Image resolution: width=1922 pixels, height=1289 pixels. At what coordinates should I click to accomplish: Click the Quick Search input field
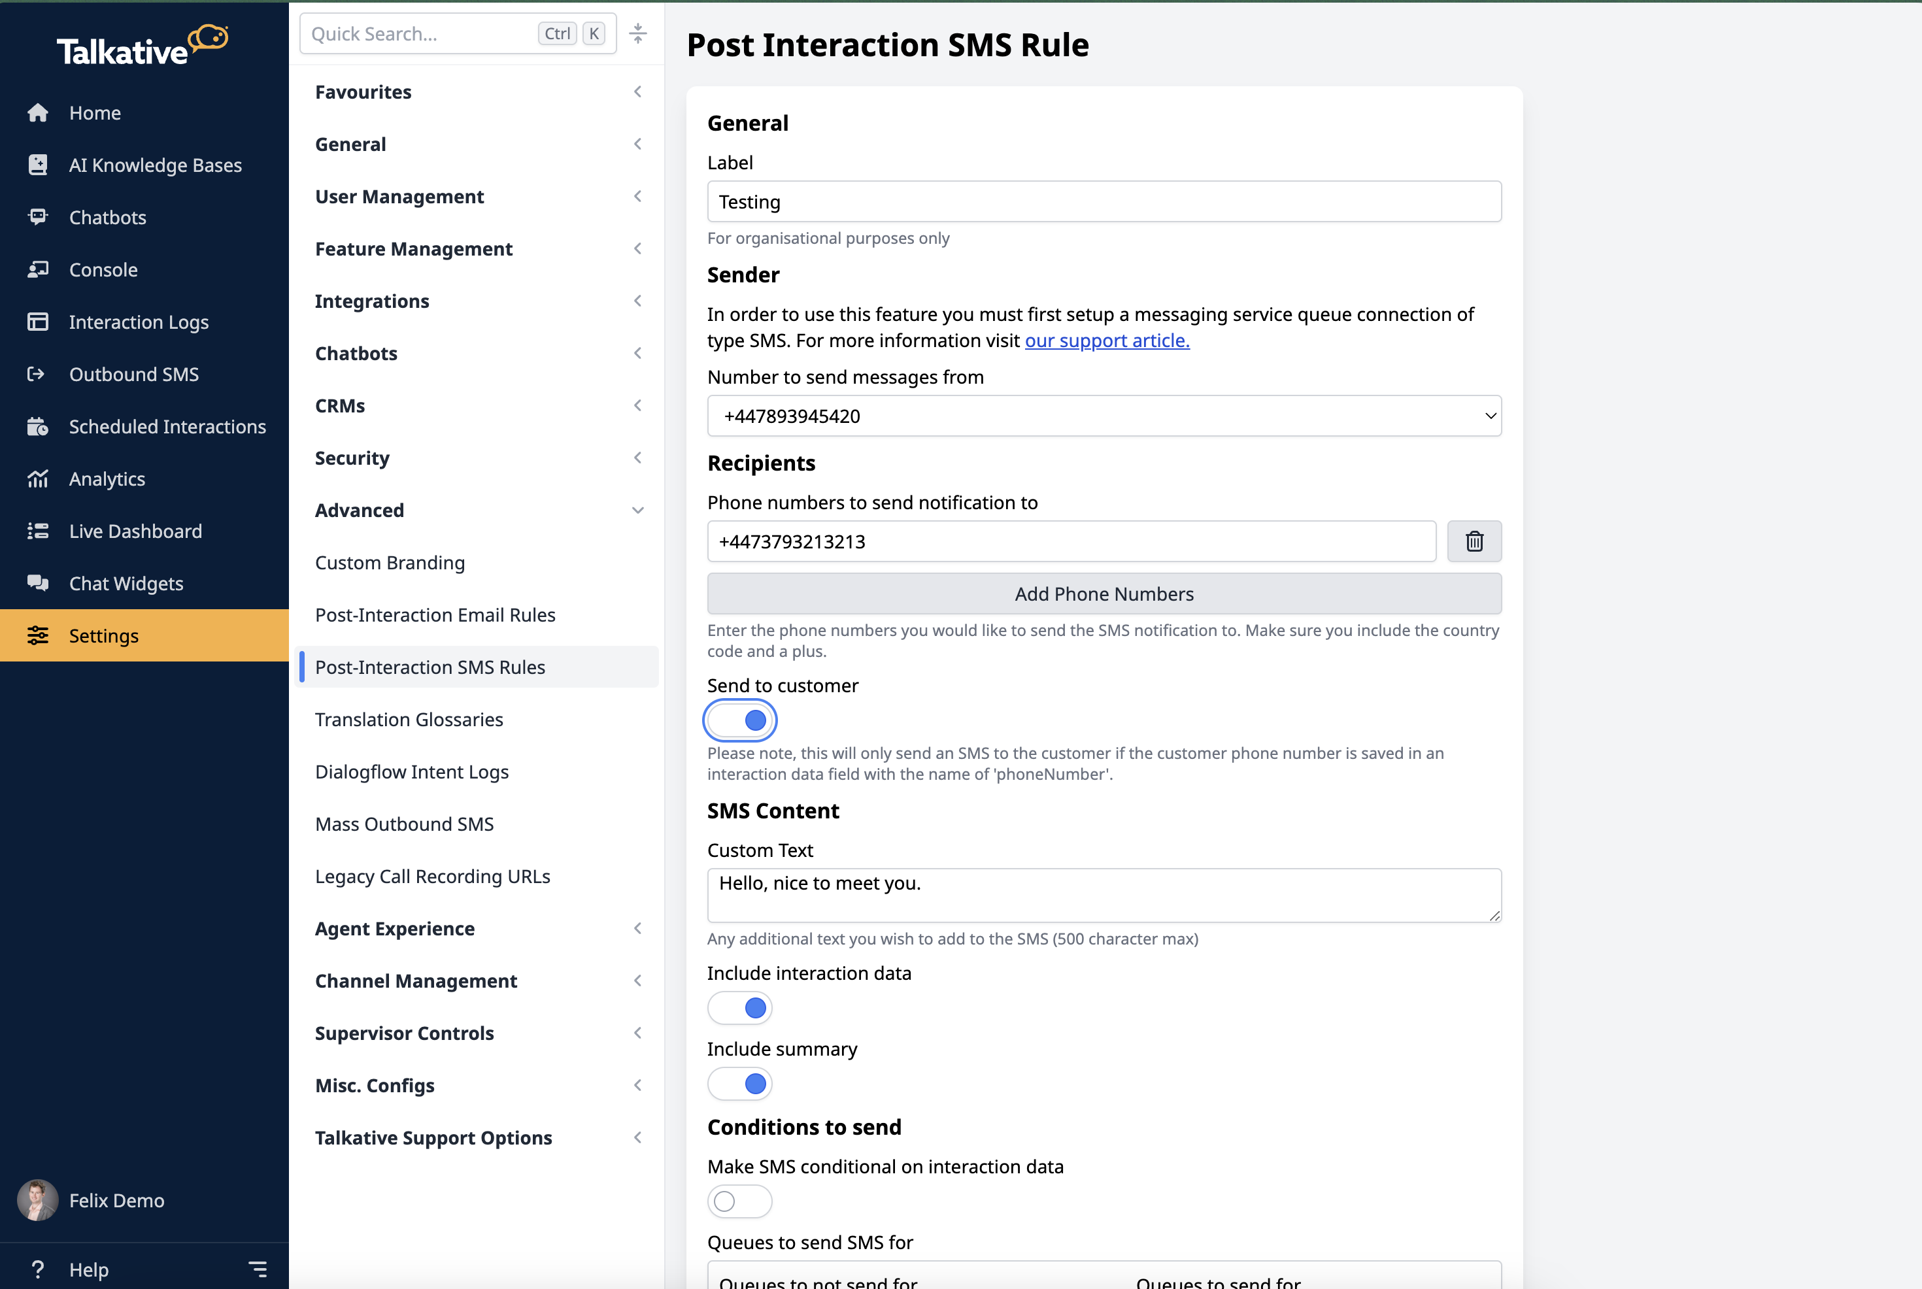[x=419, y=34]
